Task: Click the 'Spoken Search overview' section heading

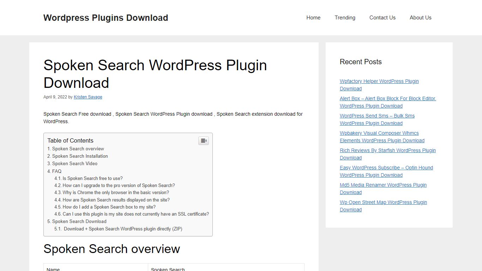Action: [x=112, y=249]
